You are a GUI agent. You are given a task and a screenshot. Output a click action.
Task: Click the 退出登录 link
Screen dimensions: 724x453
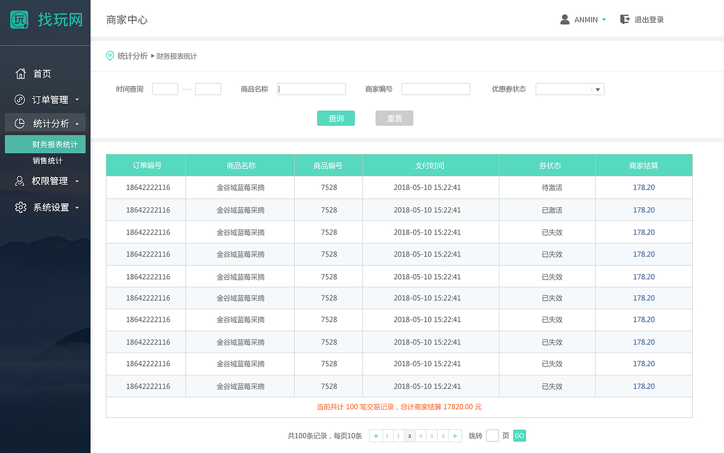[649, 20]
